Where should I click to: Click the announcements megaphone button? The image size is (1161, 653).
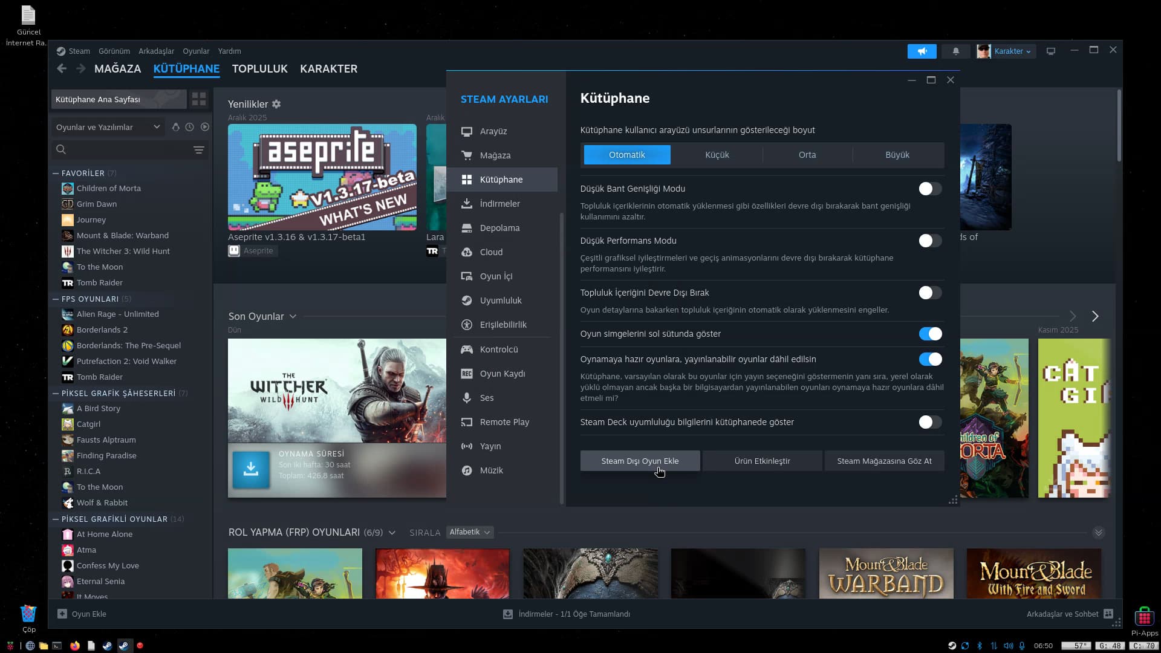click(x=922, y=51)
